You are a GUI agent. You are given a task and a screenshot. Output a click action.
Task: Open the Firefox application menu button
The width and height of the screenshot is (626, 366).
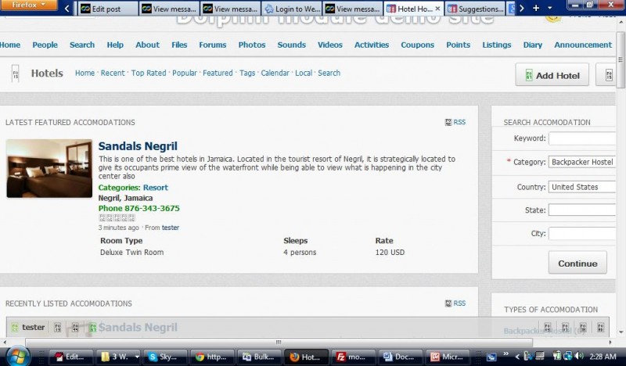coord(28,5)
